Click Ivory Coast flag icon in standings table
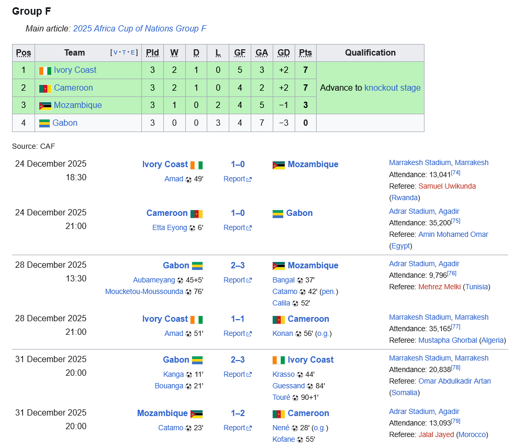Screen dimensions: 514x447 pyautogui.click(x=45, y=70)
